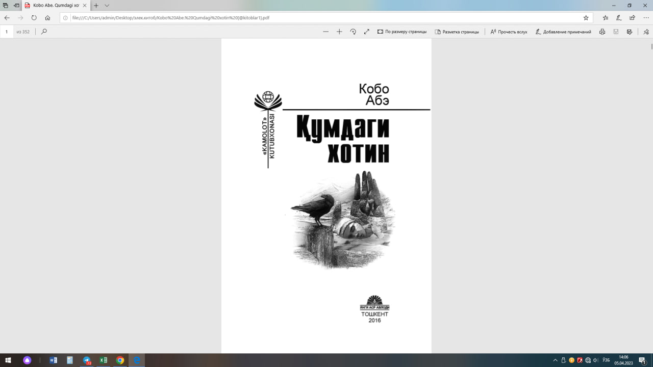Open the Action Center notifications

[642, 360]
